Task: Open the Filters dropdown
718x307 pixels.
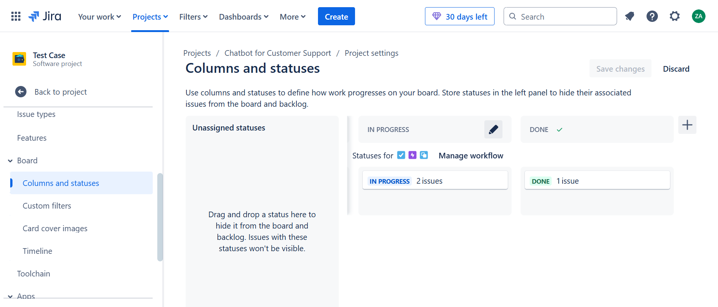Action: coord(193,17)
